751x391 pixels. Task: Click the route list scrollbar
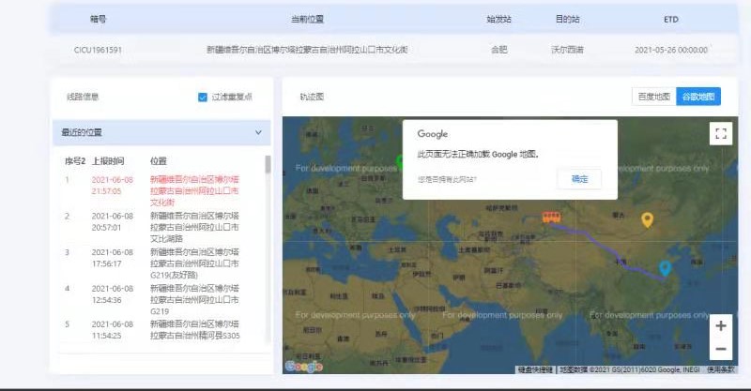pyautogui.click(x=268, y=164)
